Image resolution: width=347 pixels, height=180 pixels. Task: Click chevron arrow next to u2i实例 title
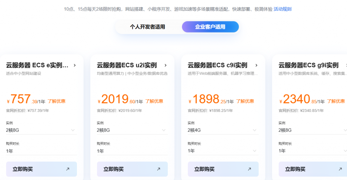[165, 65]
